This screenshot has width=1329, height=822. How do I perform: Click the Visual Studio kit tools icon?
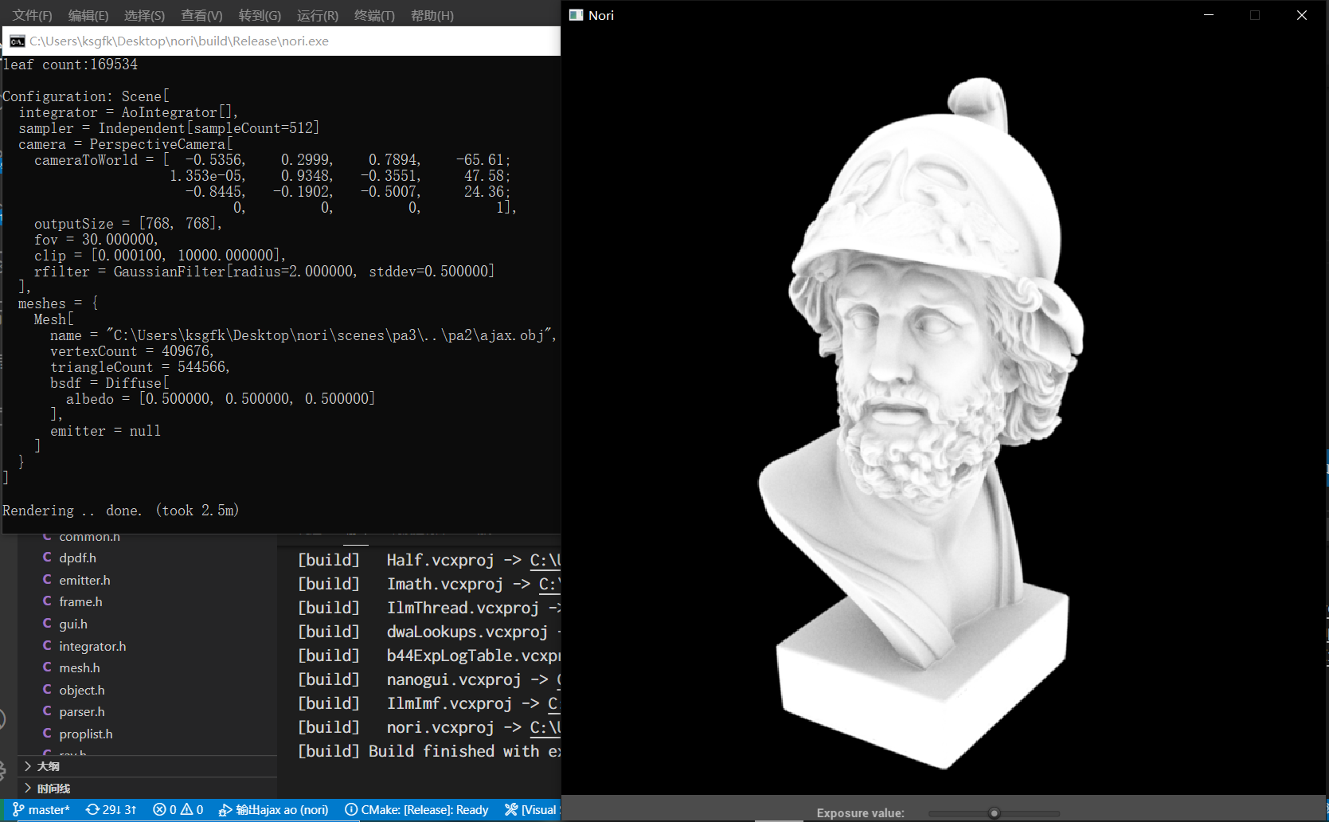click(x=512, y=809)
